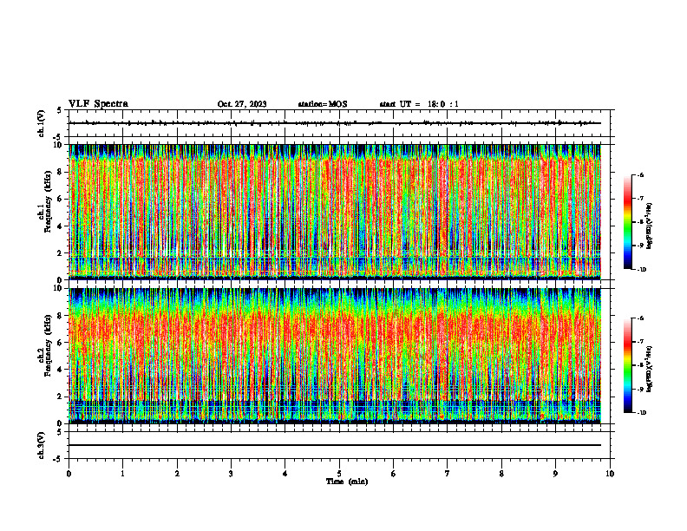The image size is (687, 531).
Task: Click the "8" kHz tick on ch.1 frequency axis
Action: [61, 172]
